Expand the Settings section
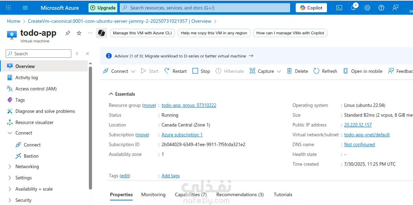The height and width of the screenshot is (205, 413). 10,178
